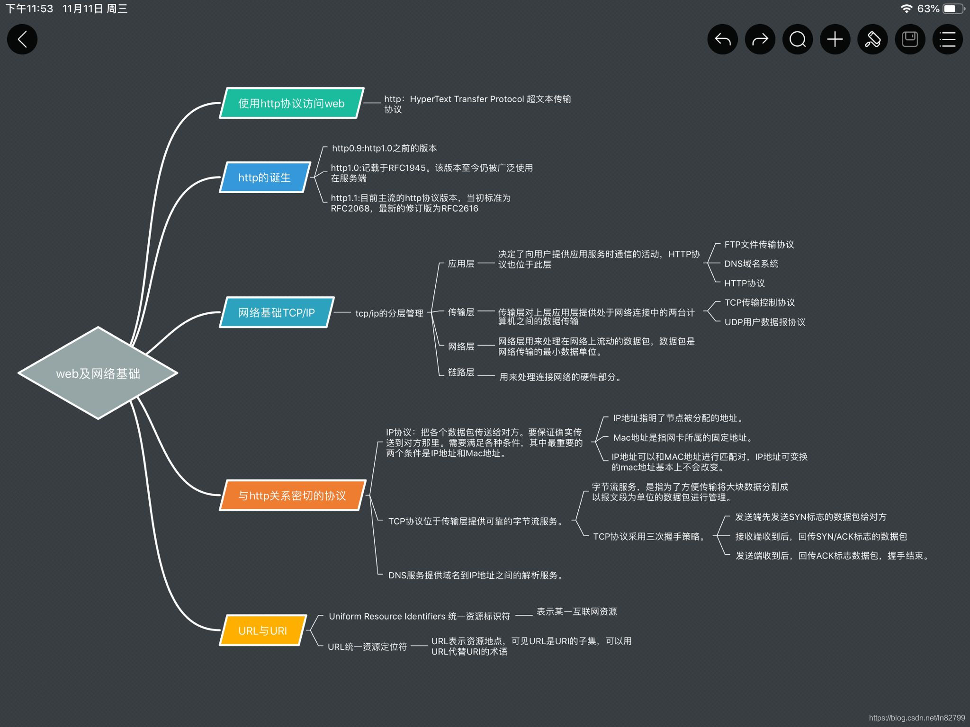Tap the status bar time 下午11:53
This screenshot has width=970, height=727.
tap(29, 9)
